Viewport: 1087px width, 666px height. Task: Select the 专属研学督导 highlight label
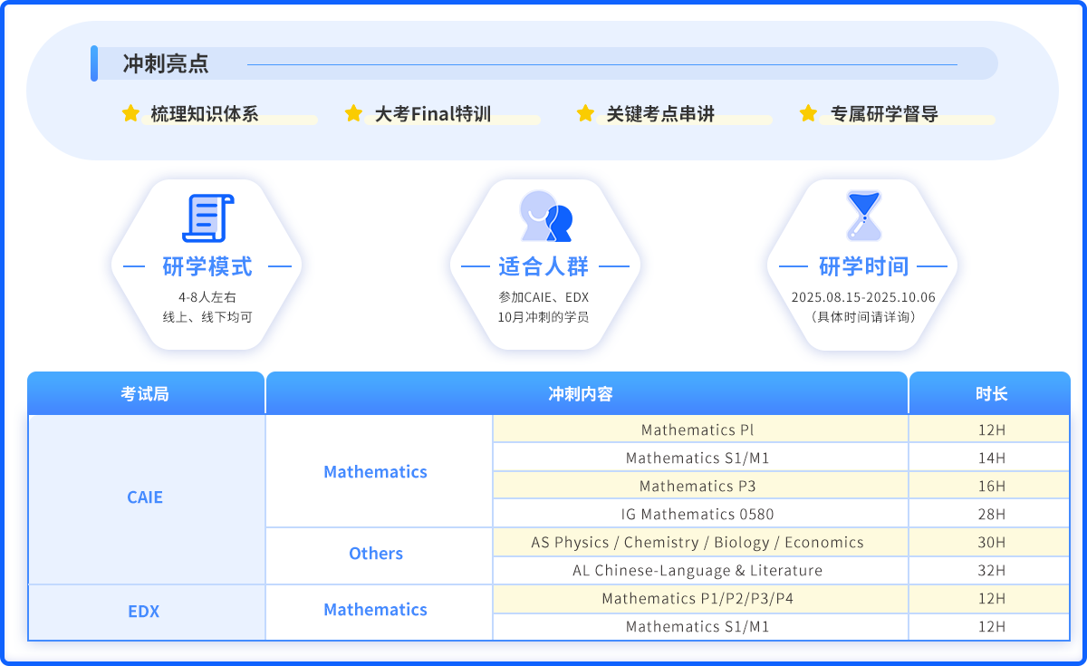[884, 114]
